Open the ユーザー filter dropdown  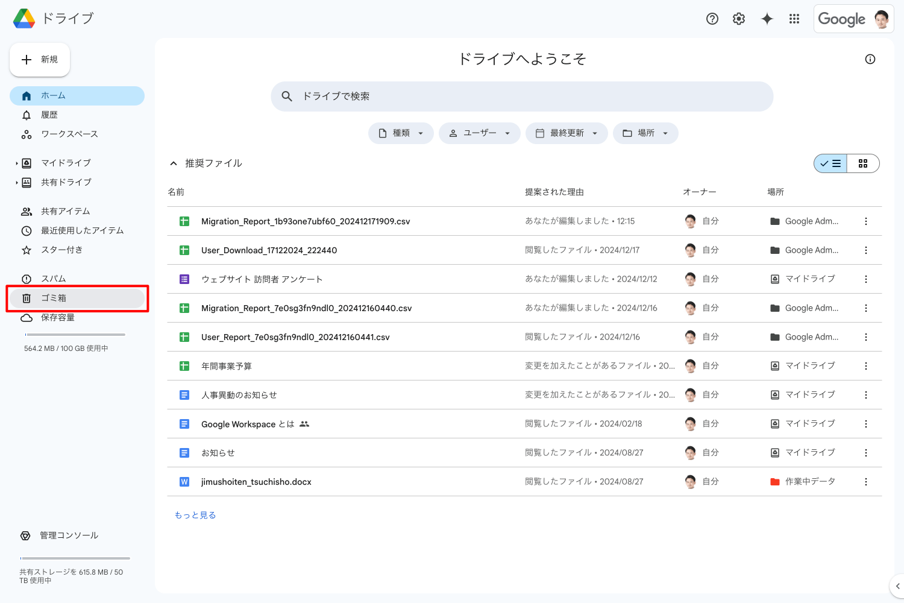(x=480, y=133)
